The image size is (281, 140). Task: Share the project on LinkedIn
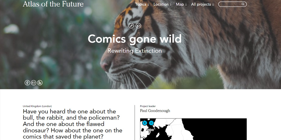coord(40,83)
